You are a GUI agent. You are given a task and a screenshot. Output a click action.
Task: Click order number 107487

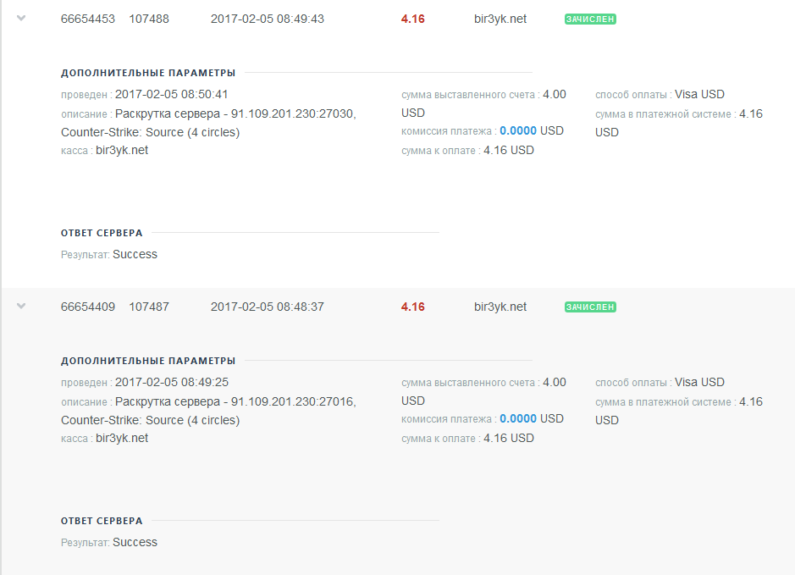click(x=149, y=307)
